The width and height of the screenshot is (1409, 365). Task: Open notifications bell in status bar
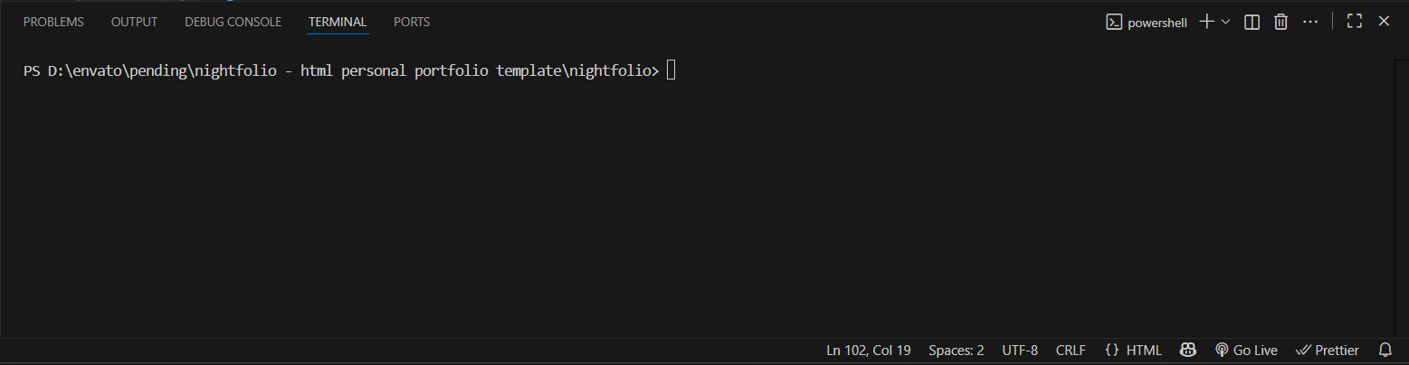pos(1385,350)
